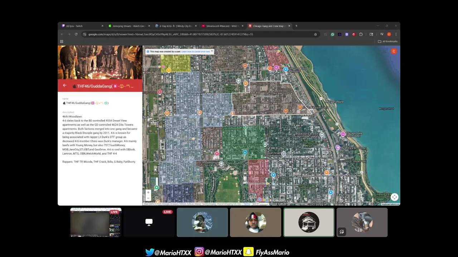The width and height of the screenshot is (458, 257).
Task: Click the Chicago Lake Shore Hotel pink marker
Action: pos(343,134)
